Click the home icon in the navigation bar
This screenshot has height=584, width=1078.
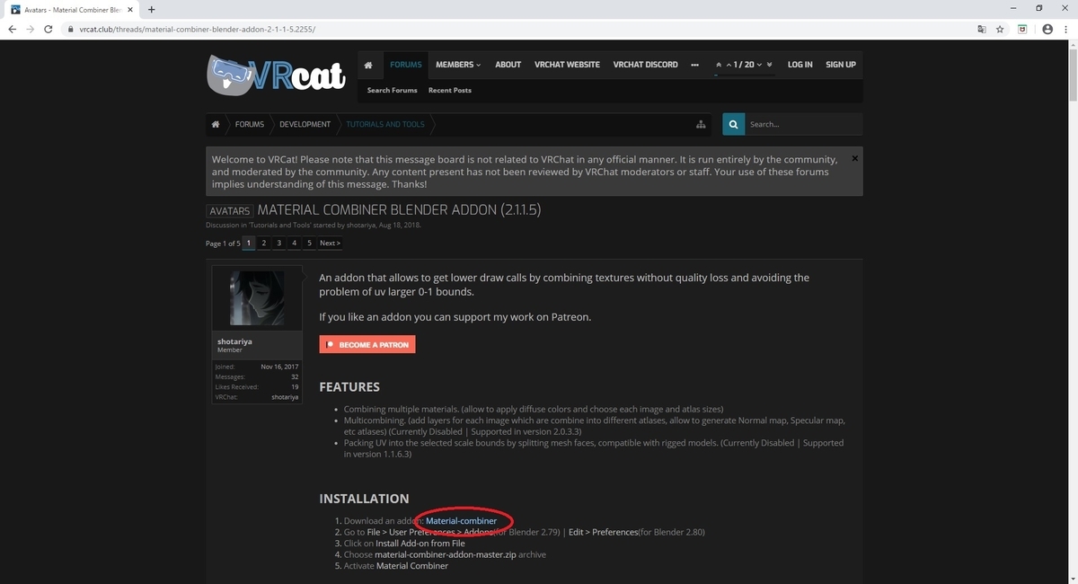pyautogui.click(x=368, y=65)
